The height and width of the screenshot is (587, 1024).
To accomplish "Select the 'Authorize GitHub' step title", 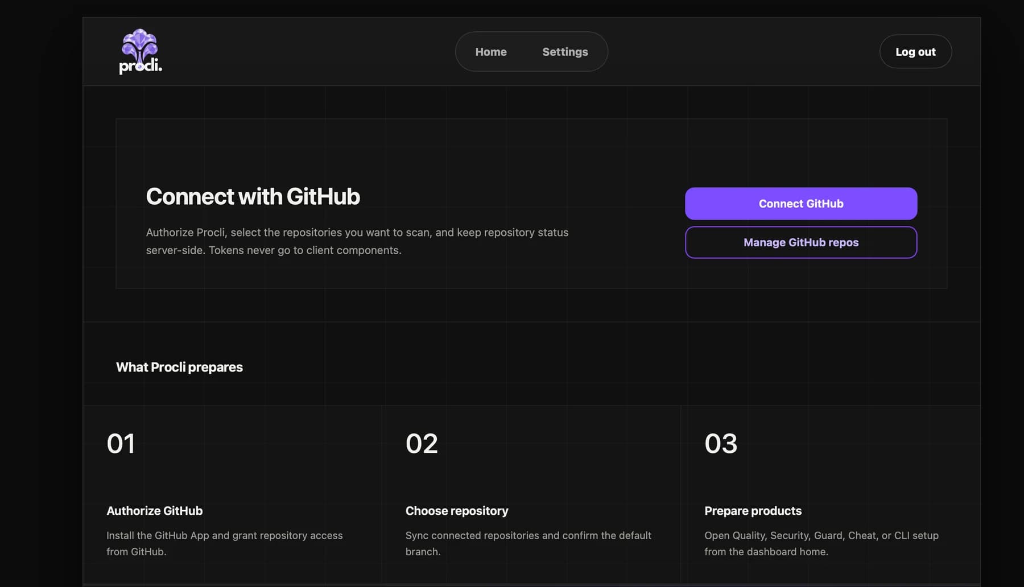I will tap(155, 511).
